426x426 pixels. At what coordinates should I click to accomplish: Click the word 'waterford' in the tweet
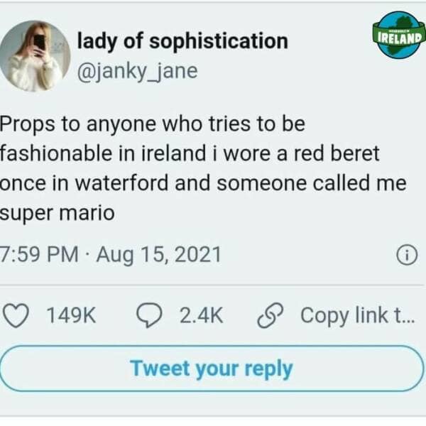(x=121, y=182)
